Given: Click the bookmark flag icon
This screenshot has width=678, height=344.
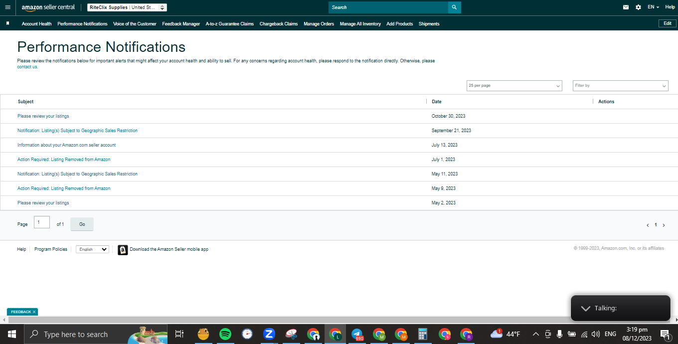Looking at the screenshot, I should click(7, 23).
